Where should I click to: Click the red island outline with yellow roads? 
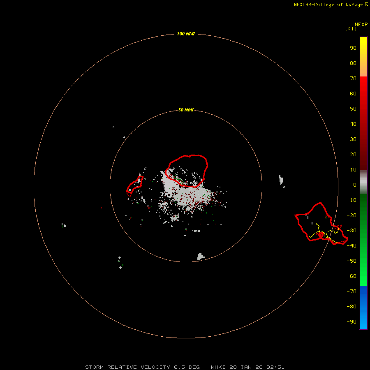(x=321, y=223)
